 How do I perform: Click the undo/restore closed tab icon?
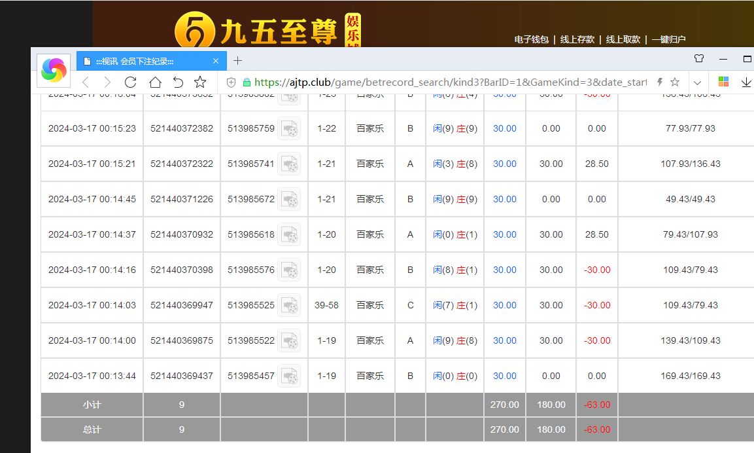pyautogui.click(x=178, y=82)
